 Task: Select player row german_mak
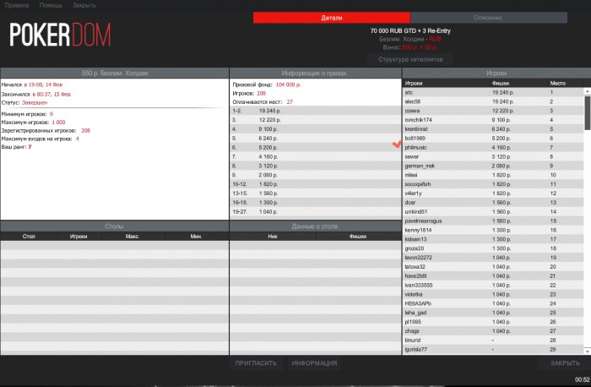[493, 166]
